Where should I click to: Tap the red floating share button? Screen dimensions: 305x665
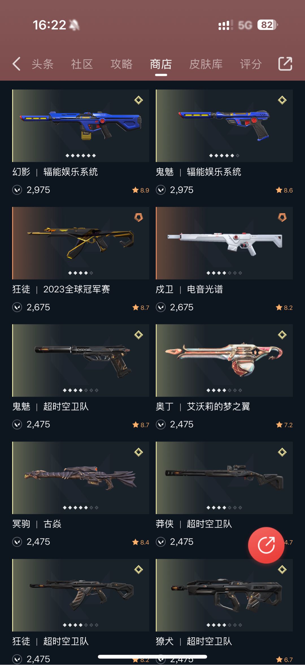click(266, 545)
